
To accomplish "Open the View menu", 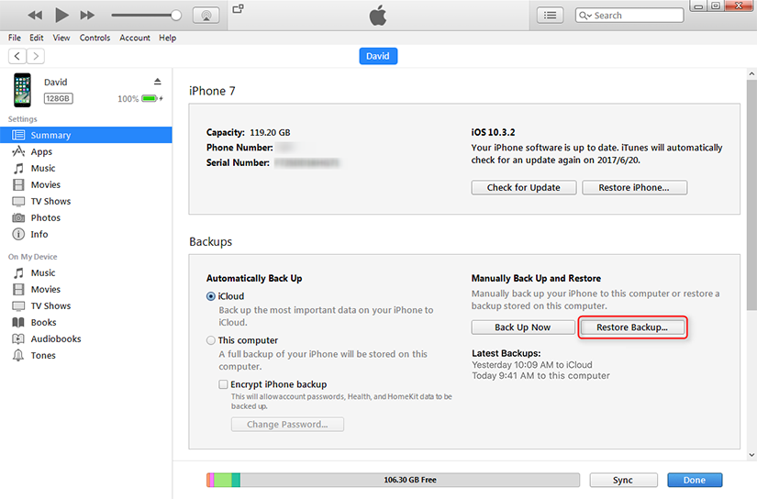I will click(61, 38).
